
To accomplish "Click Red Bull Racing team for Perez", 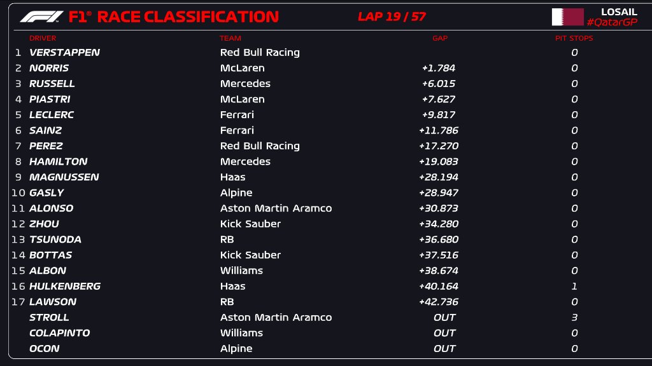I will [260, 146].
